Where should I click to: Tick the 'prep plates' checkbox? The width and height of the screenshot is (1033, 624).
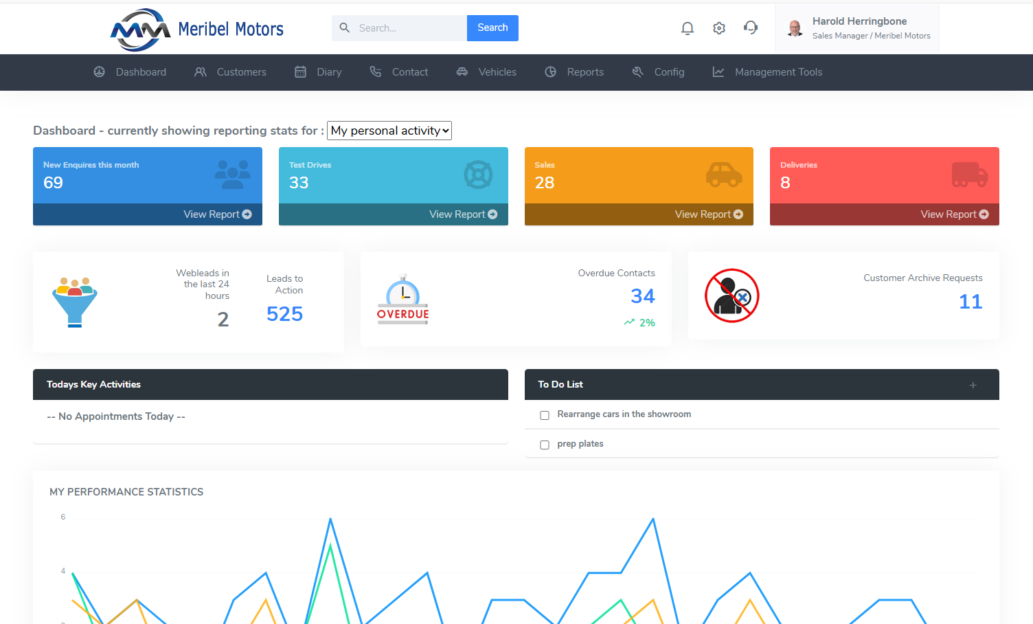tap(545, 445)
